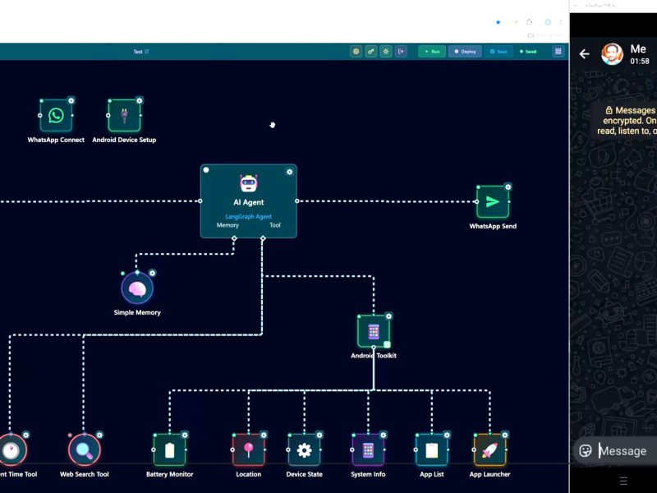
Task: Click the WhatsApp Message input field
Action: (624, 450)
